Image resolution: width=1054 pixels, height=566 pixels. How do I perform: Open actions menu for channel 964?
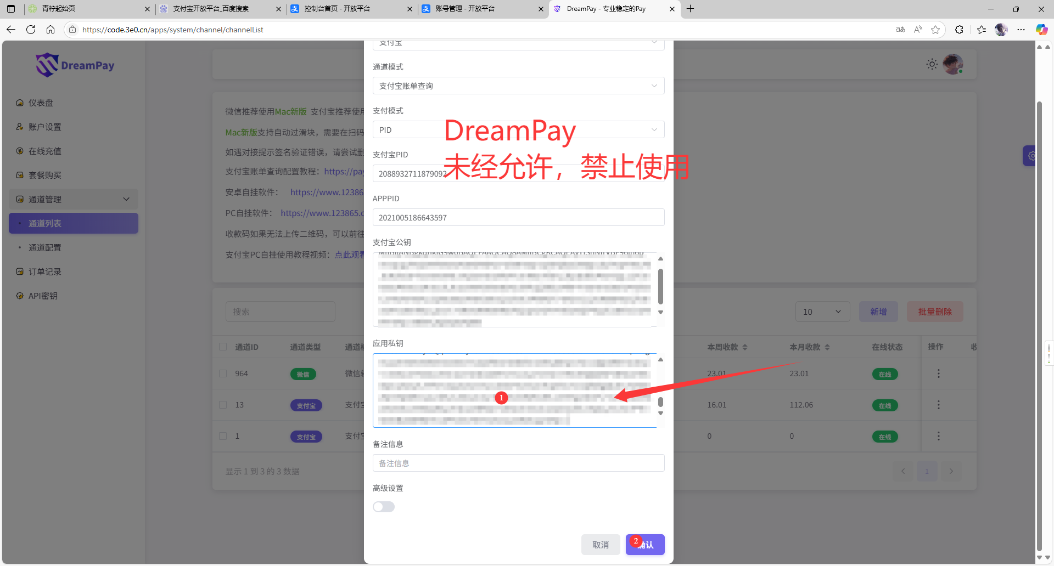pyautogui.click(x=938, y=373)
